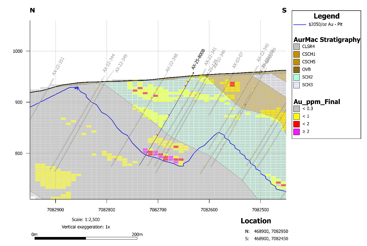Click the 7082700 northing axis label
The height and width of the screenshot is (246, 367).
[x=158, y=210]
